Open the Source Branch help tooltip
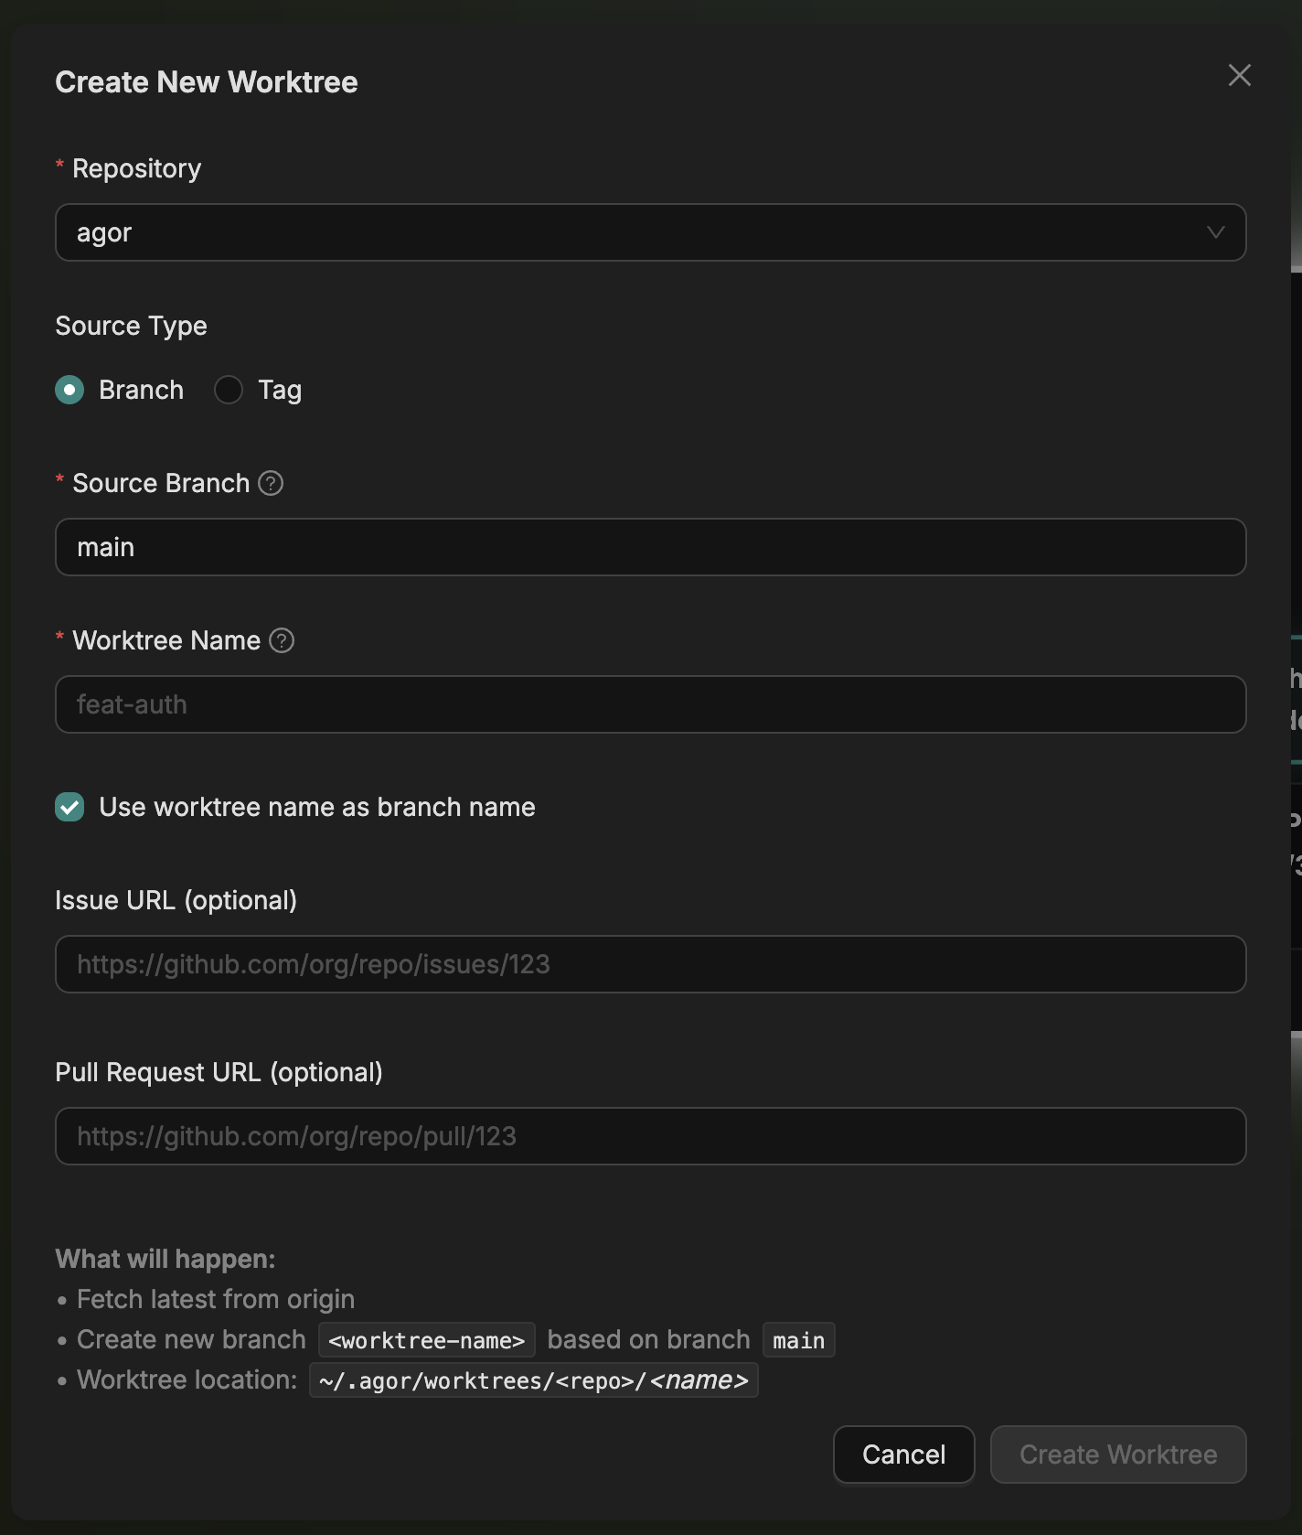This screenshot has width=1302, height=1535. [x=271, y=483]
